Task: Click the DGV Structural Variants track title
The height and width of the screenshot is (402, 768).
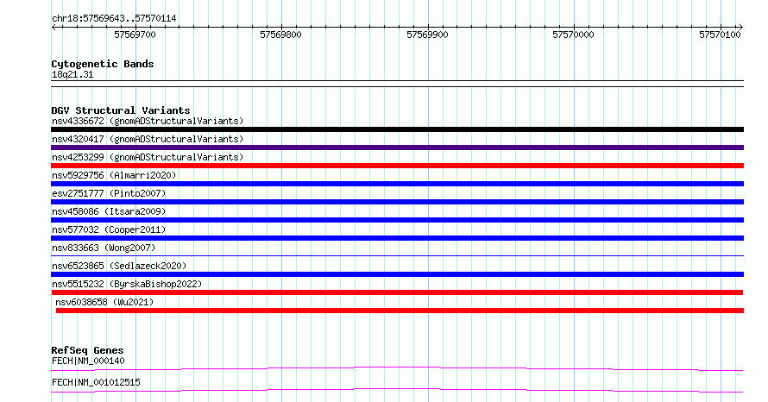Action: (x=121, y=110)
